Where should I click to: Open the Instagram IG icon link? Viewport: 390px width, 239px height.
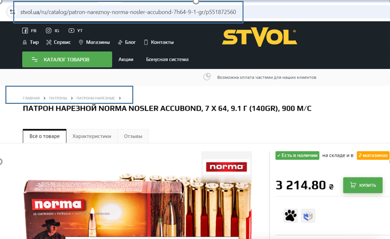click(49, 30)
